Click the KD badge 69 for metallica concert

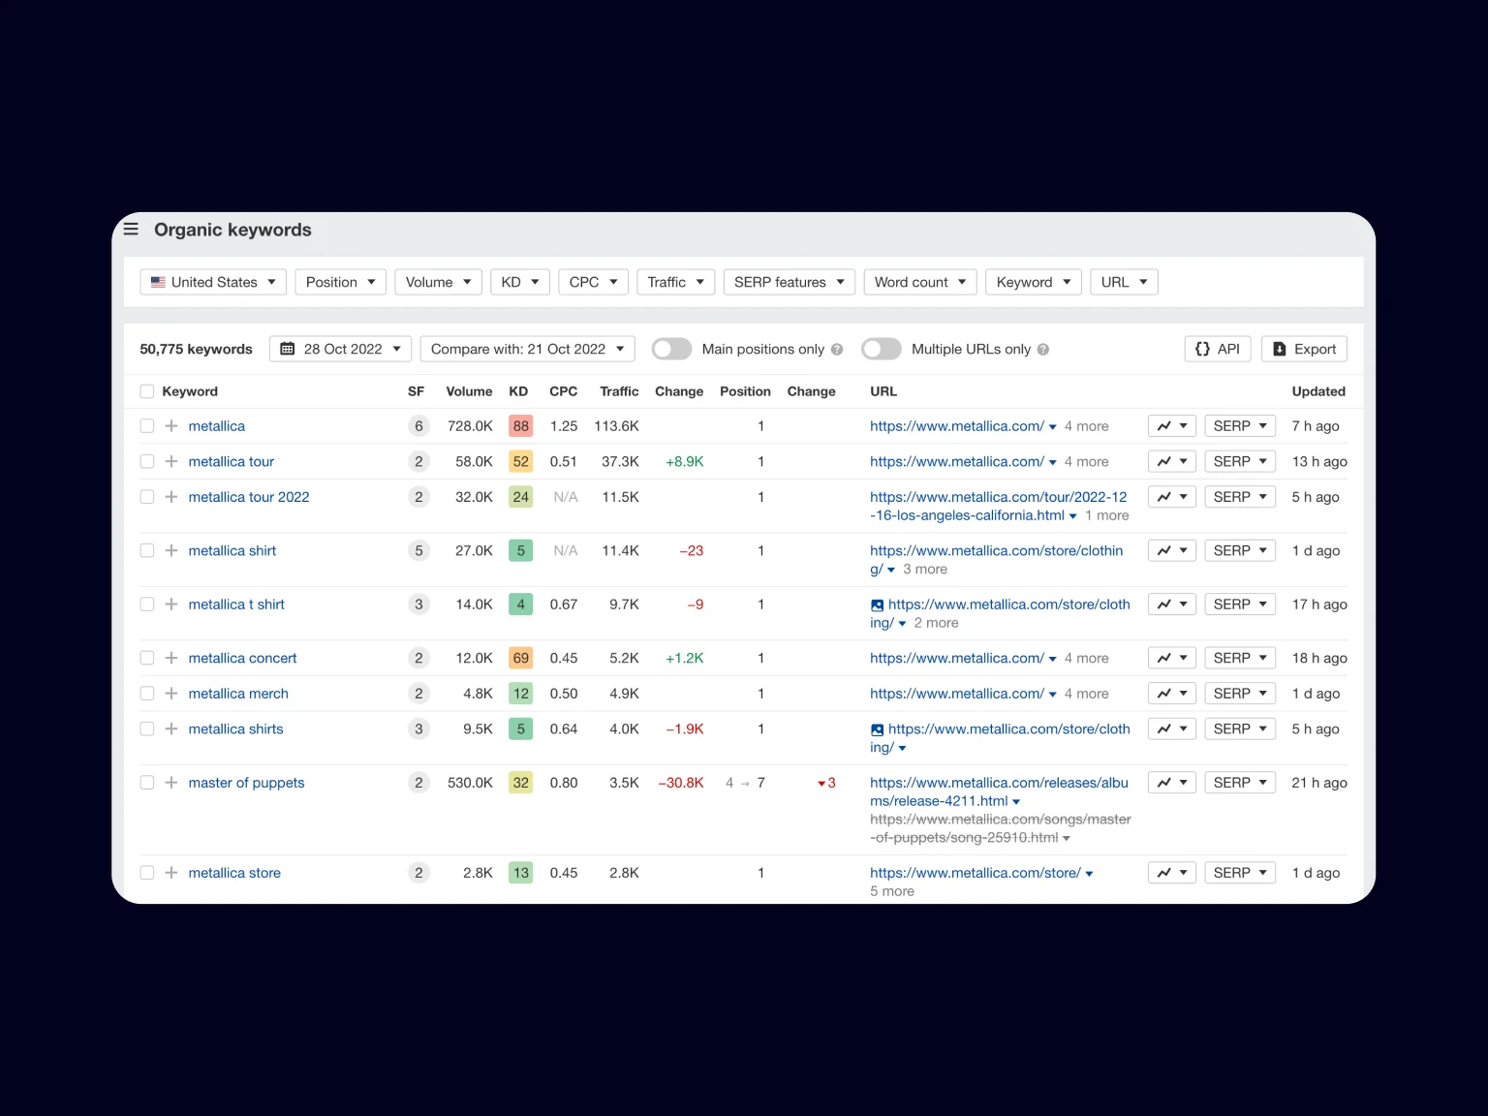point(521,658)
